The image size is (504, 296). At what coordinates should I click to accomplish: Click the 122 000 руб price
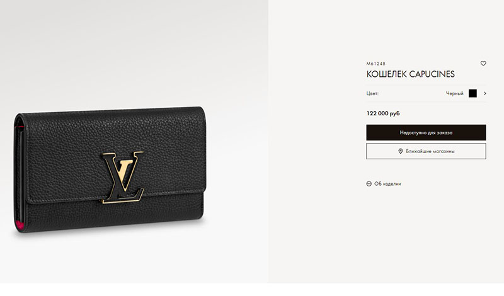383,113
